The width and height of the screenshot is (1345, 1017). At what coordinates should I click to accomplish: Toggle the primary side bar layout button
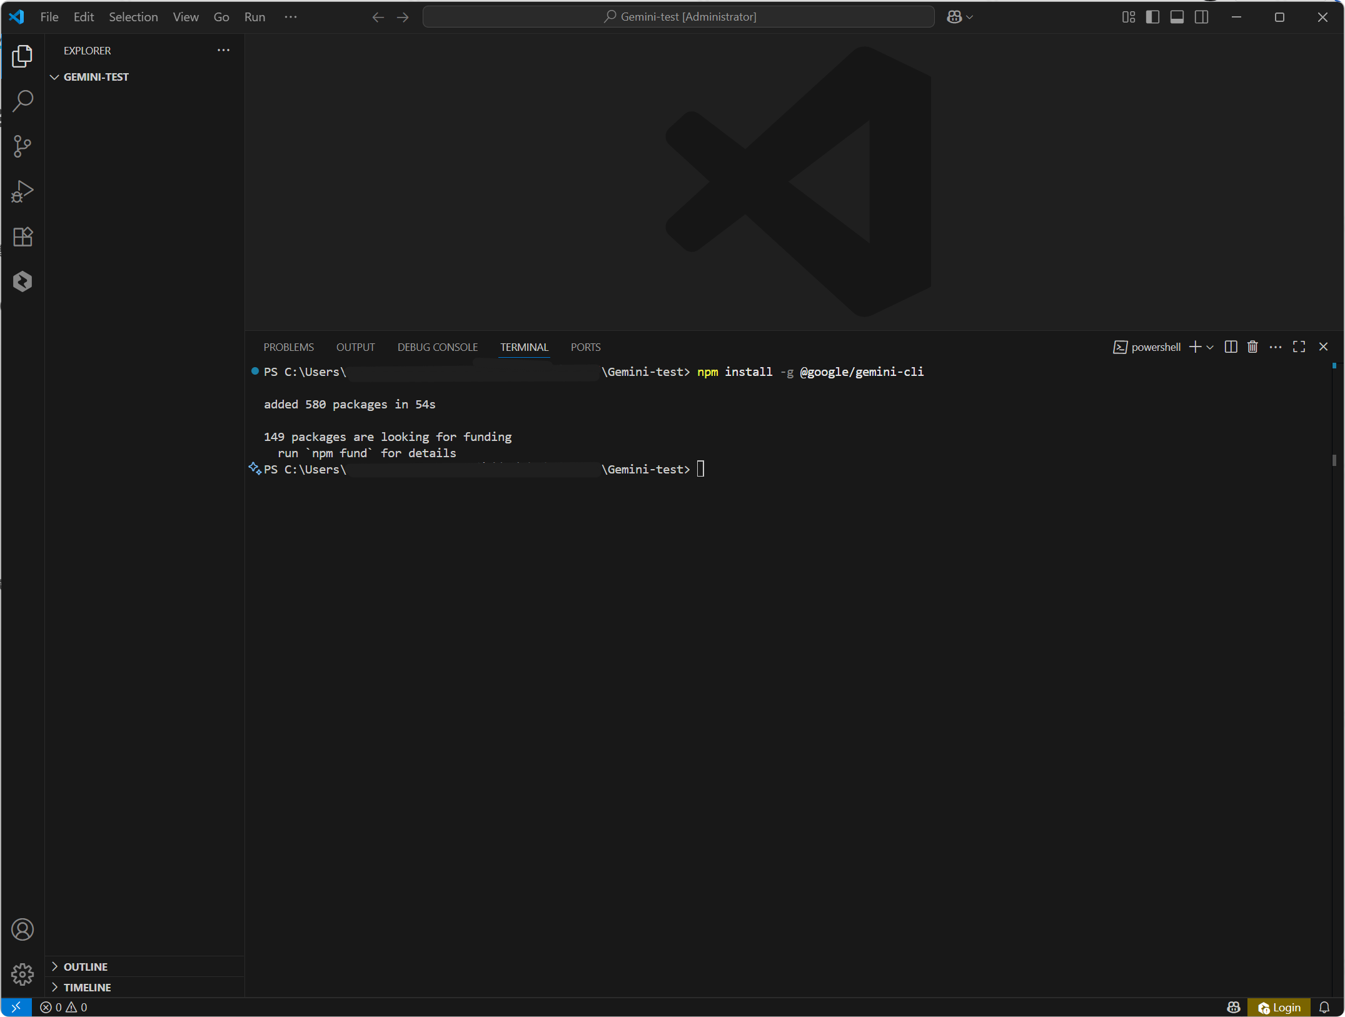pos(1152,17)
